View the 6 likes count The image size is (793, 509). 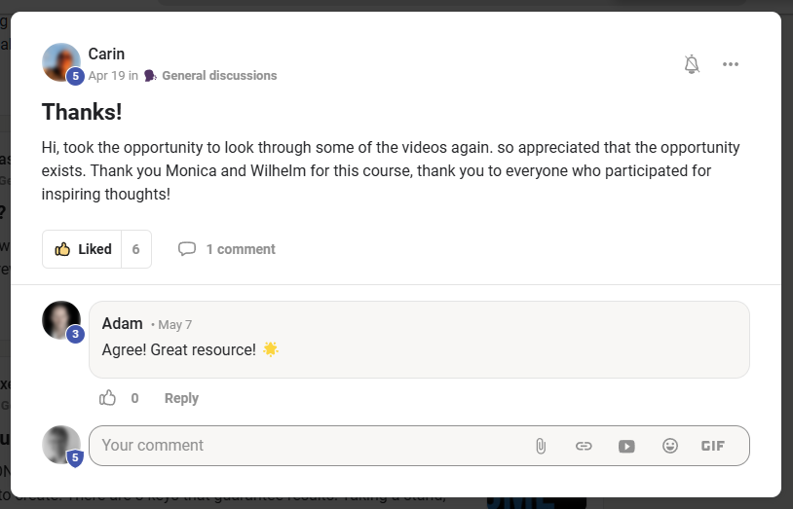(x=136, y=249)
